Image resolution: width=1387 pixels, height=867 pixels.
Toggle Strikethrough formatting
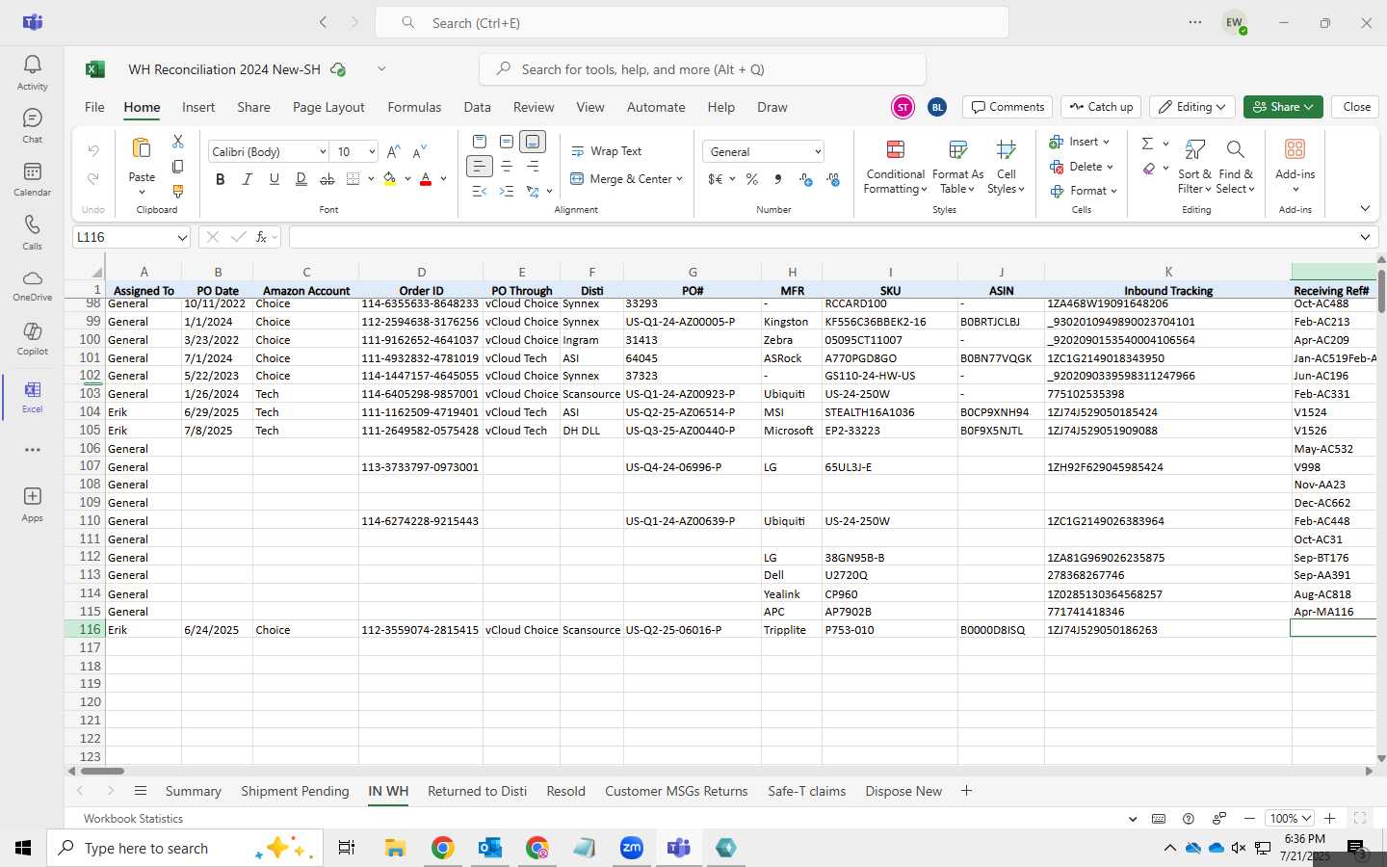(327, 179)
